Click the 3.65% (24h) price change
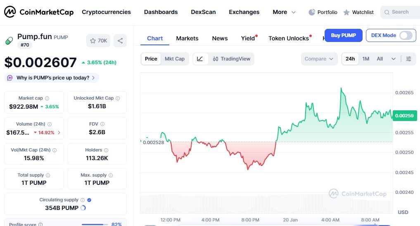Image resolution: width=420 pixels, height=226 pixels. 99,63
